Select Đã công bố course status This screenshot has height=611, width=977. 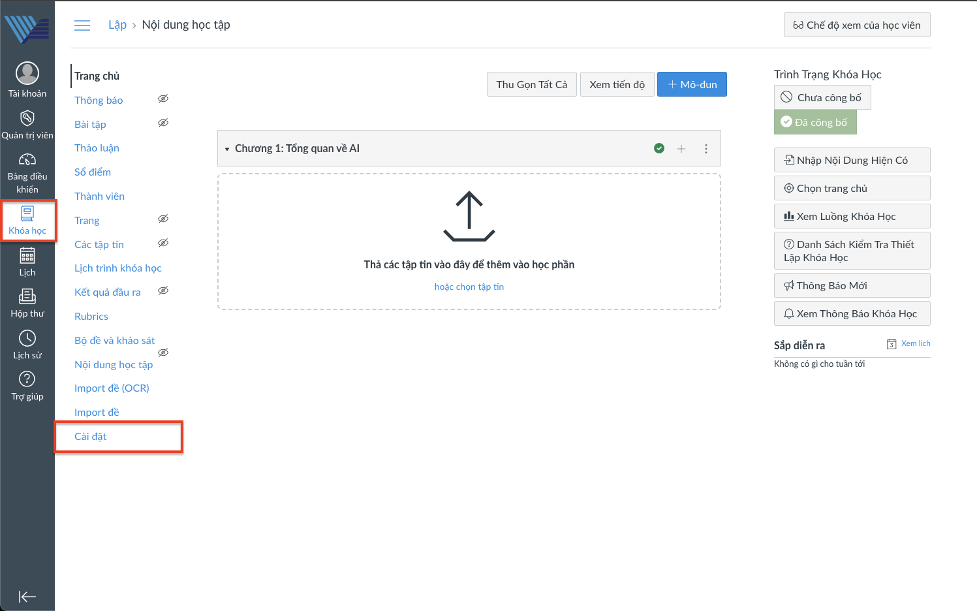[x=815, y=123]
